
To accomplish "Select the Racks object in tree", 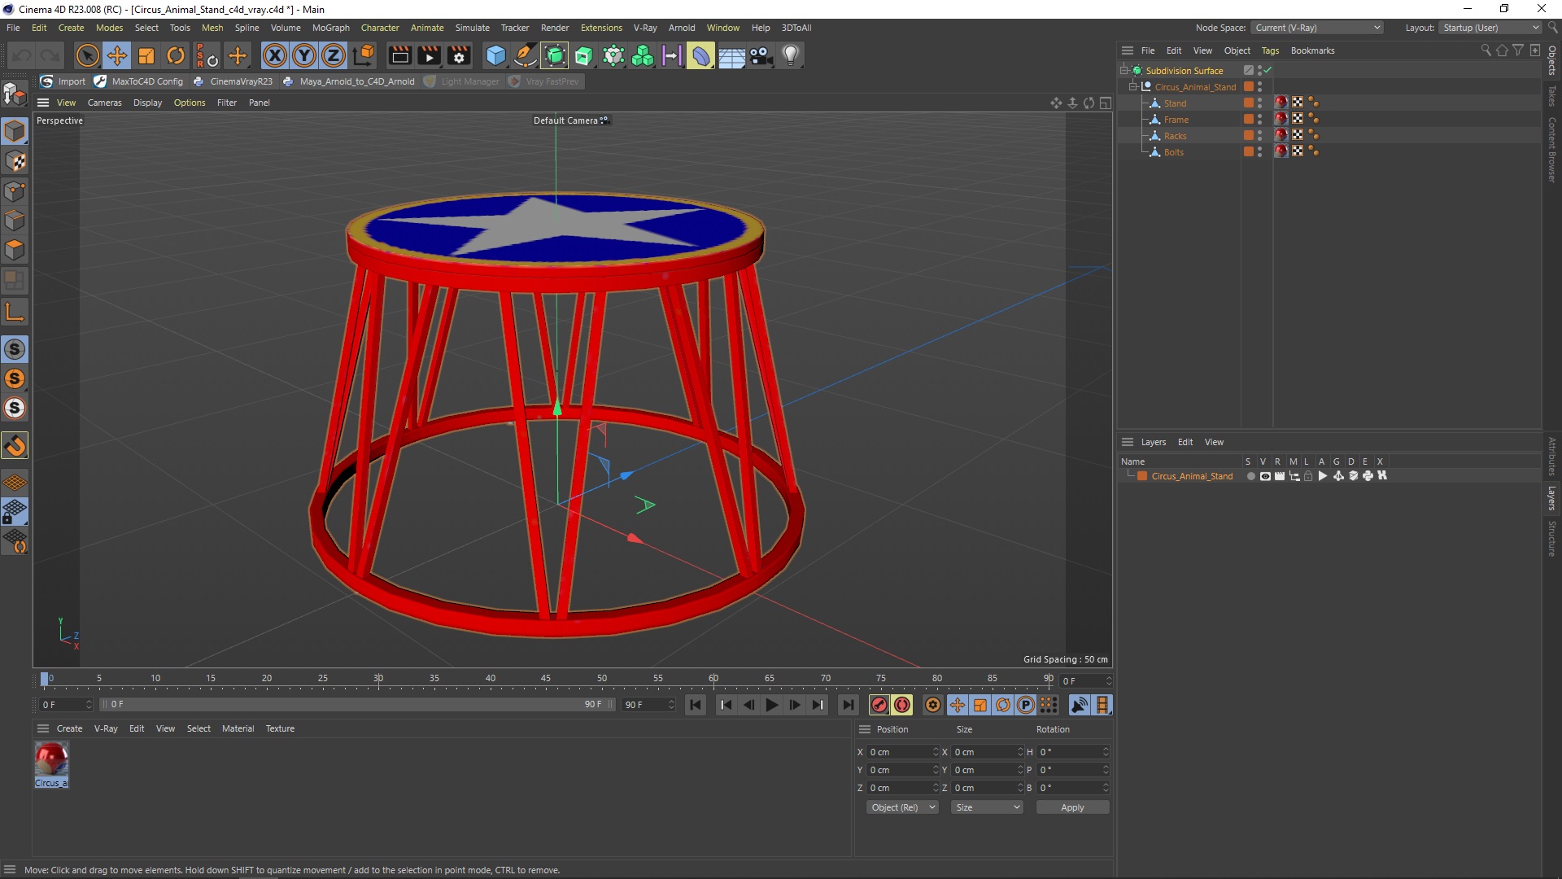I will 1175,136.
